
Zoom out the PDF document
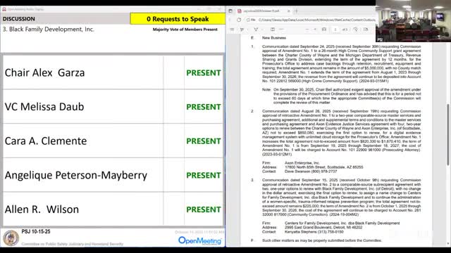point(307,30)
